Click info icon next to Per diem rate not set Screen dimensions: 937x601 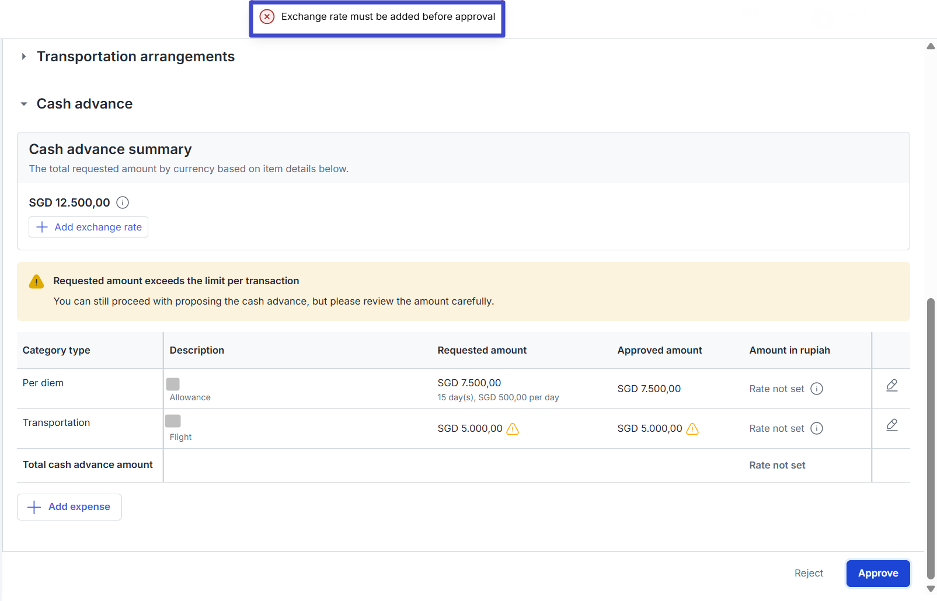click(x=817, y=389)
